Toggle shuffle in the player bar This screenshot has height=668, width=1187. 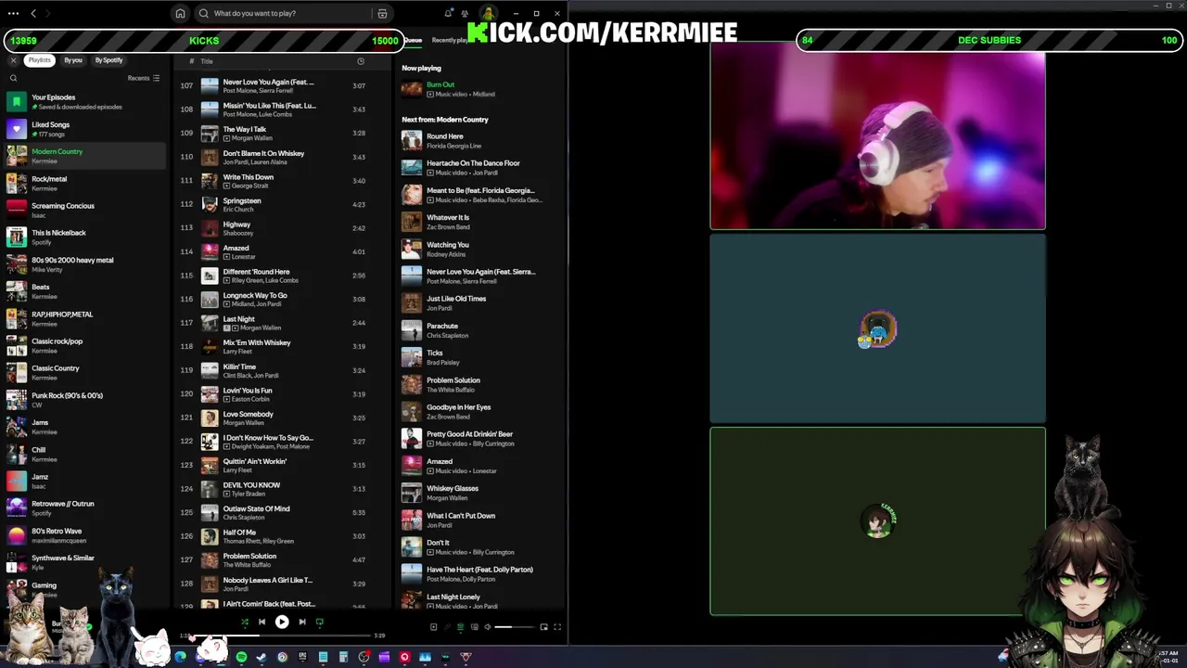point(245,623)
